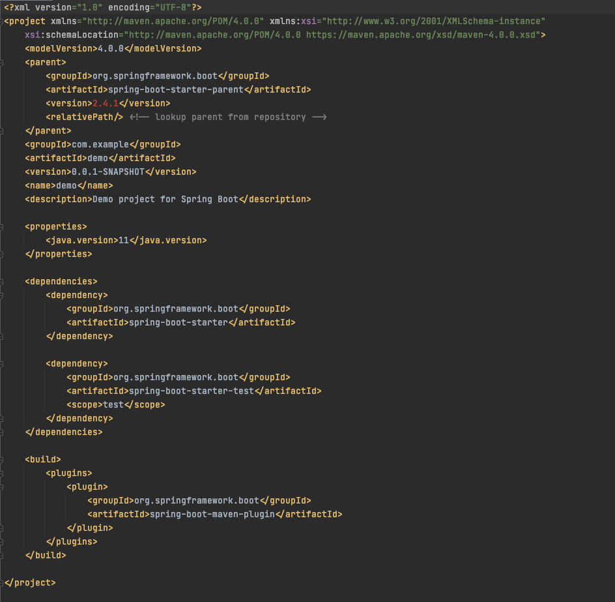Click the red 2.4.1 version number
The width and height of the screenshot is (615, 602).
pyautogui.click(x=106, y=103)
